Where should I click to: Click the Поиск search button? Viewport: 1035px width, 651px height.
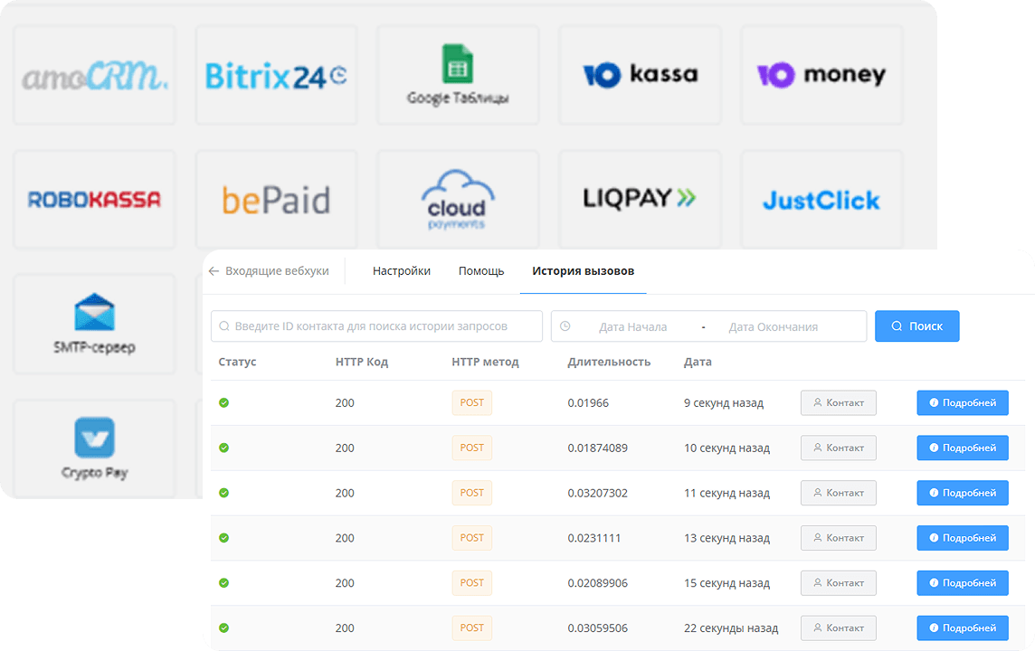click(x=916, y=325)
